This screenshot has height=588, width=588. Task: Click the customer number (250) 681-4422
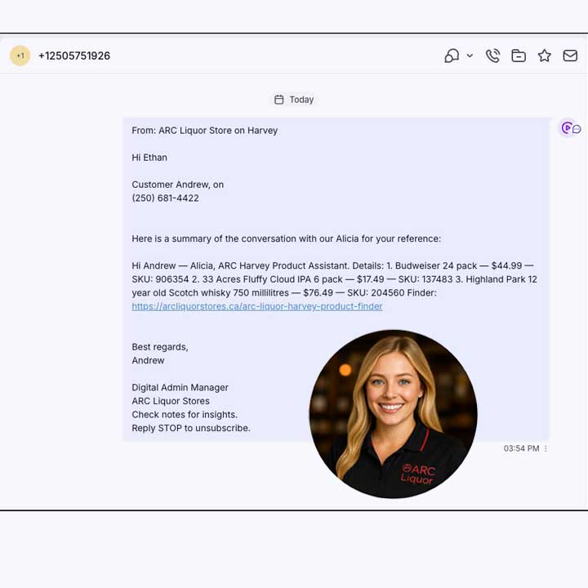[165, 198]
